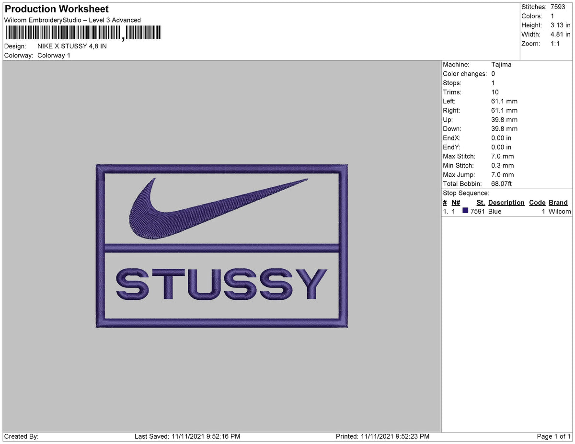
Task: Click the Colors count value 1
Action: pos(552,16)
